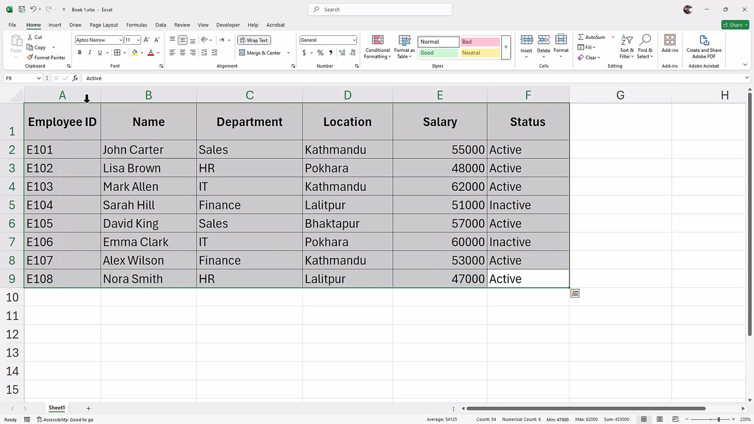Click the Borders grid icon

117,52
